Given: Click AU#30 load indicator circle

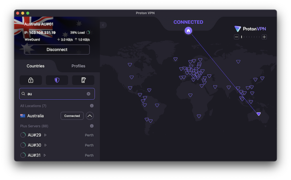Looking at the screenshot, I should click(x=23, y=145).
